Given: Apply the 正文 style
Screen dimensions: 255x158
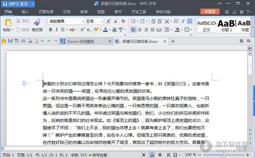Looking at the screenshot, I should pyautogui.click(x=207, y=26).
